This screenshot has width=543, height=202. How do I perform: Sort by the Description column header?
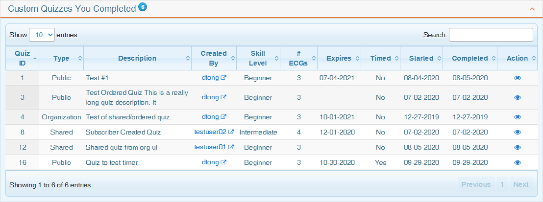pyautogui.click(x=137, y=58)
